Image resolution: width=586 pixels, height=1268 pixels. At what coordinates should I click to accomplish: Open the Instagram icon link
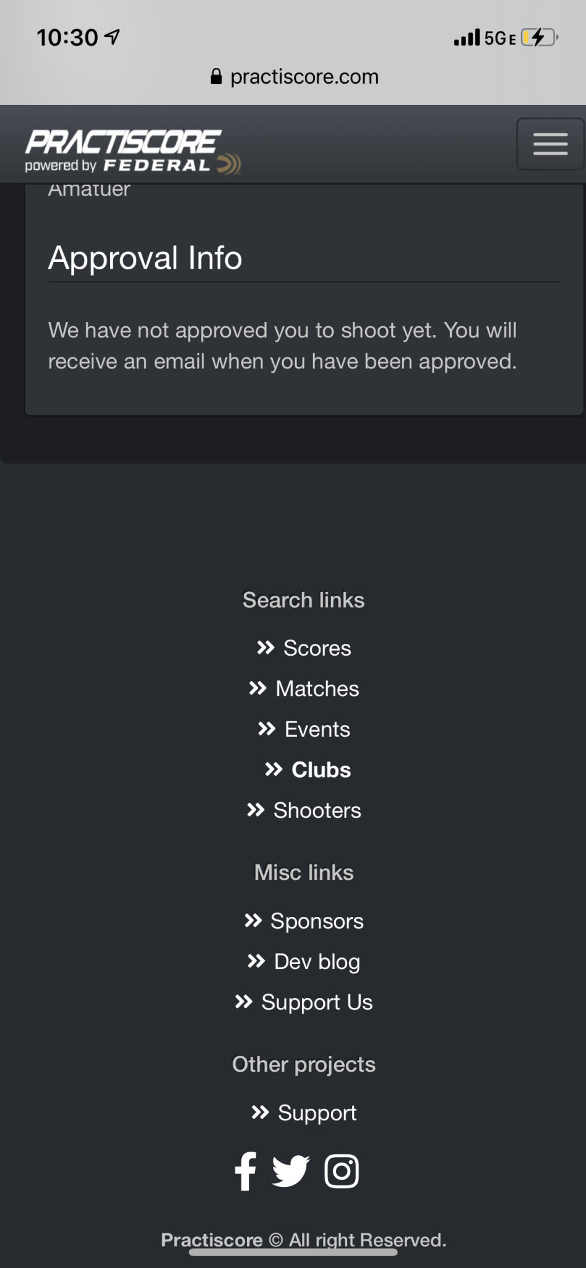click(x=342, y=1171)
